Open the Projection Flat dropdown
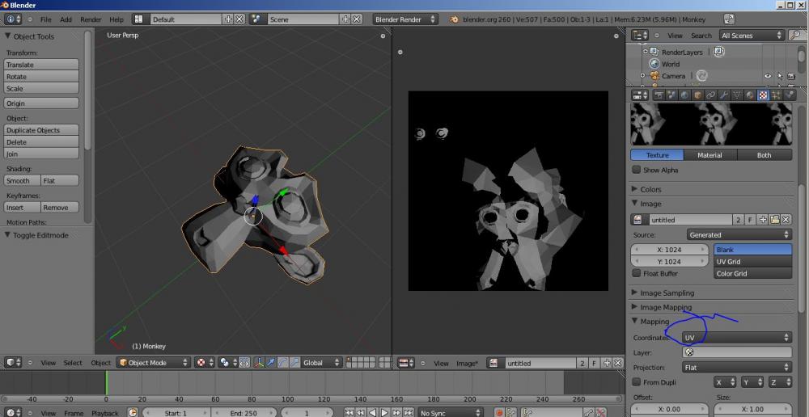Viewport: 809px width, 417px height. tap(737, 368)
